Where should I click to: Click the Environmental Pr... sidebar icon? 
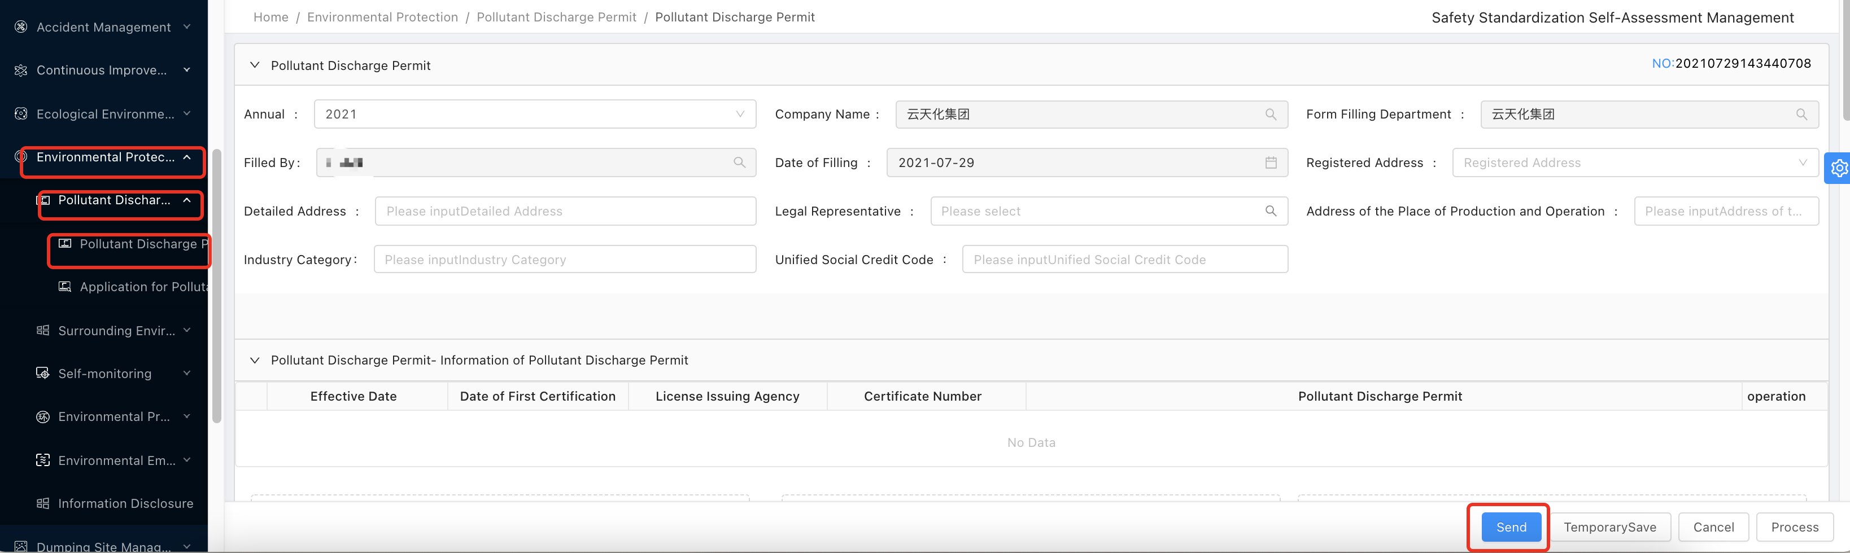pyautogui.click(x=43, y=416)
